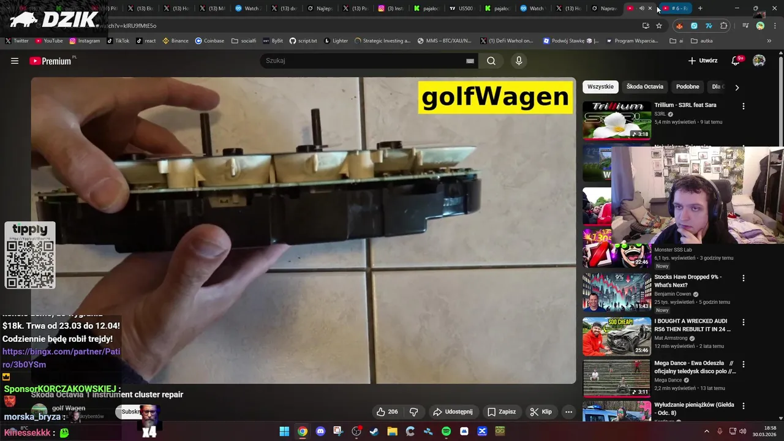The image size is (784, 441).
Task: Open the YouTube bookmark
Action: click(49, 41)
